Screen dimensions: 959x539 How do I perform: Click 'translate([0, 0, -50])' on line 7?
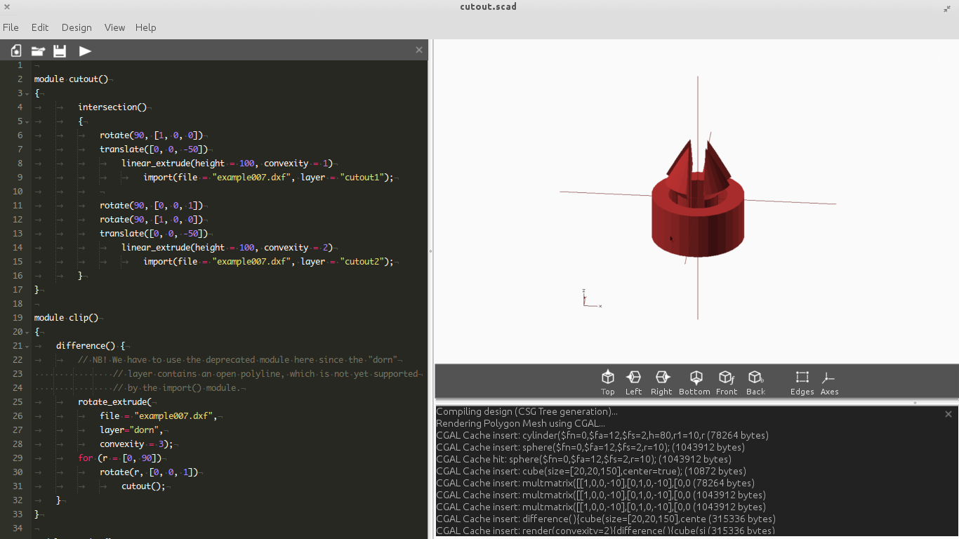[154, 149]
